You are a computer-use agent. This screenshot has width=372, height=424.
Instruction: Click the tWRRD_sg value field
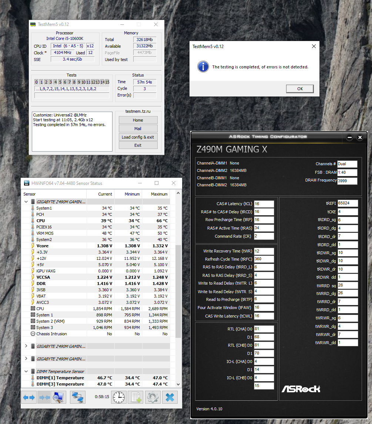point(348,285)
